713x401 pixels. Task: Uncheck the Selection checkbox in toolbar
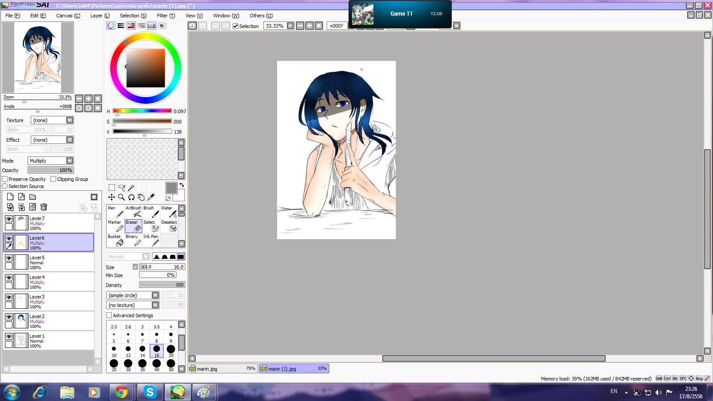pyautogui.click(x=236, y=26)
